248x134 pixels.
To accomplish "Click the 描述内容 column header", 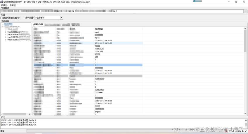I will click(99, 29).
